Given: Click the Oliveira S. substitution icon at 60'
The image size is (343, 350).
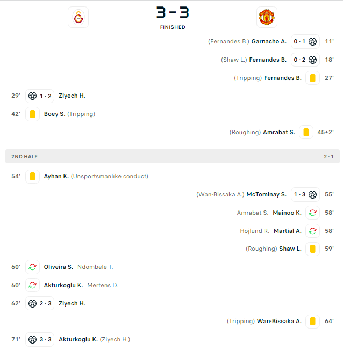Looking at the screenshot, I should coord(32,267).
